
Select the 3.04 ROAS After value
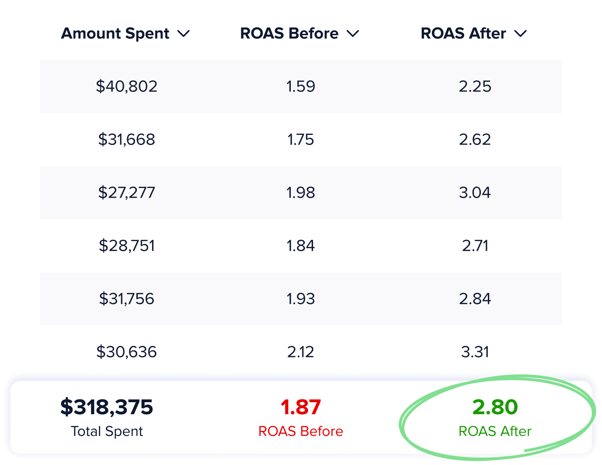(x=475, y=193)
